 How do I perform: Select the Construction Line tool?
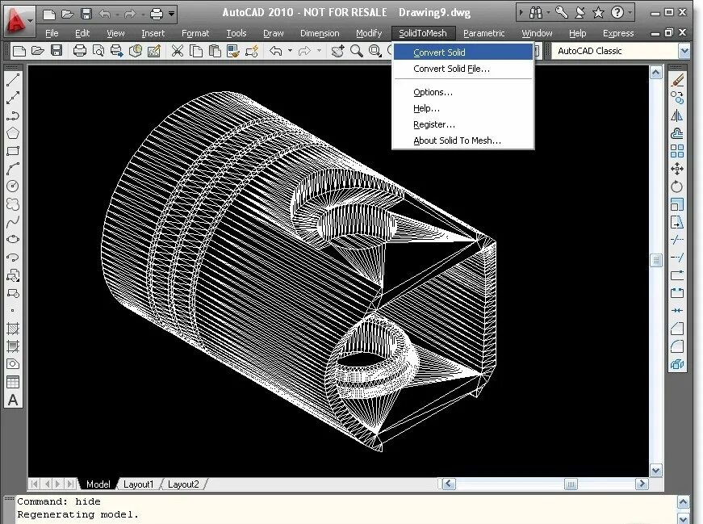pos(13,98)
